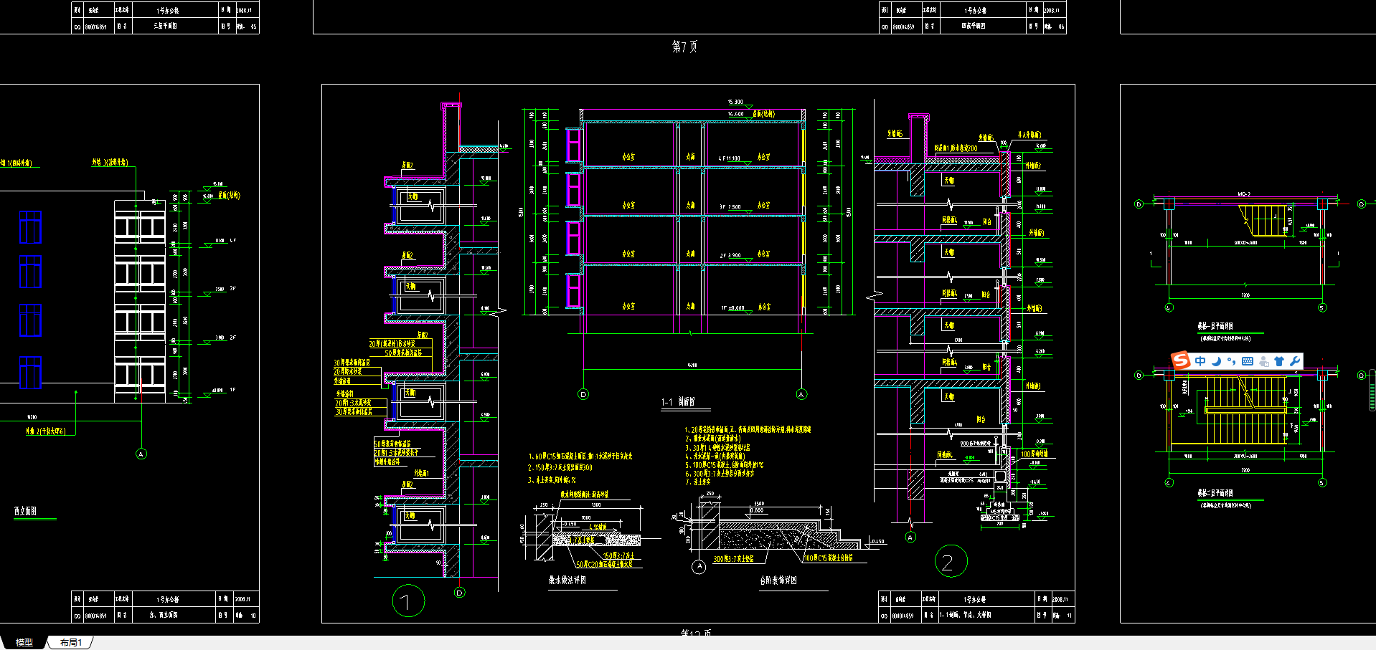
Task: Switch to the 布局1 layout tab
Action: click(71, 643)
